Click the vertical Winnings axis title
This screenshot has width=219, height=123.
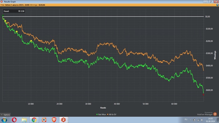click(x=215, y=55)
